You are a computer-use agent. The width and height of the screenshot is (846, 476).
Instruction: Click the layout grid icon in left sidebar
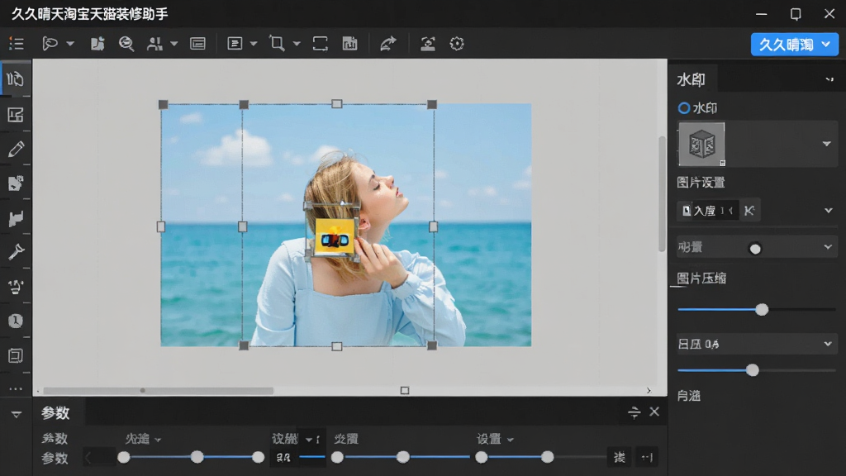pos(15,114)
